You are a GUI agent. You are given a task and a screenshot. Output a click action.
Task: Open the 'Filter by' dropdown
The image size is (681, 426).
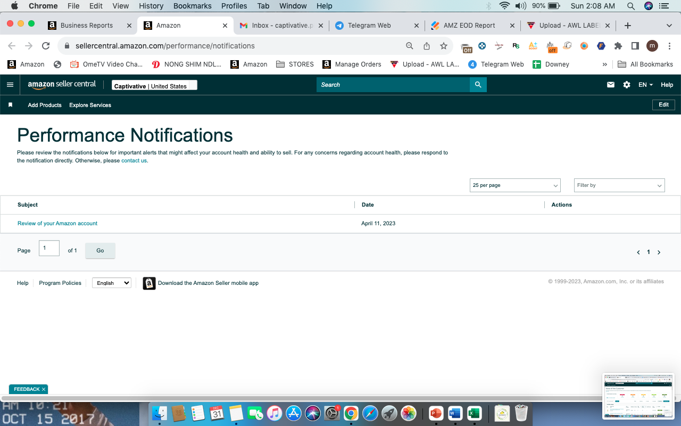point(619,185)
